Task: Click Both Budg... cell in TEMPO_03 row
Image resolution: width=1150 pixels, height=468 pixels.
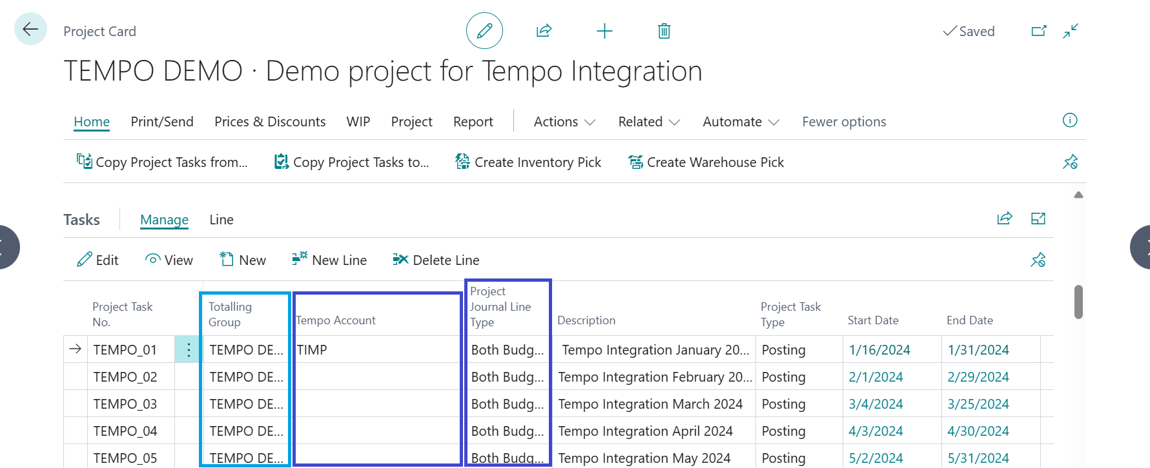Action: (x=508, y=404)
